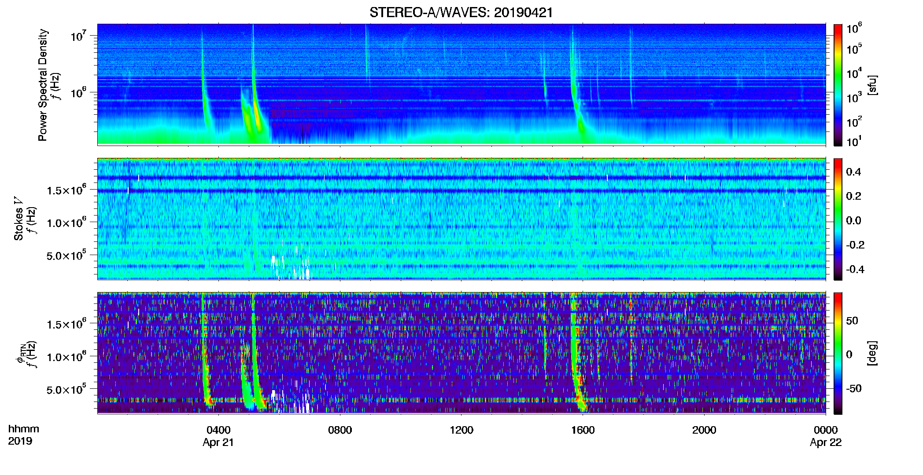Click the 0.4 value on Stokes colorbar
Screen dimensions: 923x475
[853, 172]
